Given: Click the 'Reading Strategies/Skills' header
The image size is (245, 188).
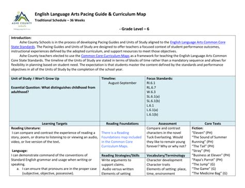Looking at the screenshot, I should [120, 156].
